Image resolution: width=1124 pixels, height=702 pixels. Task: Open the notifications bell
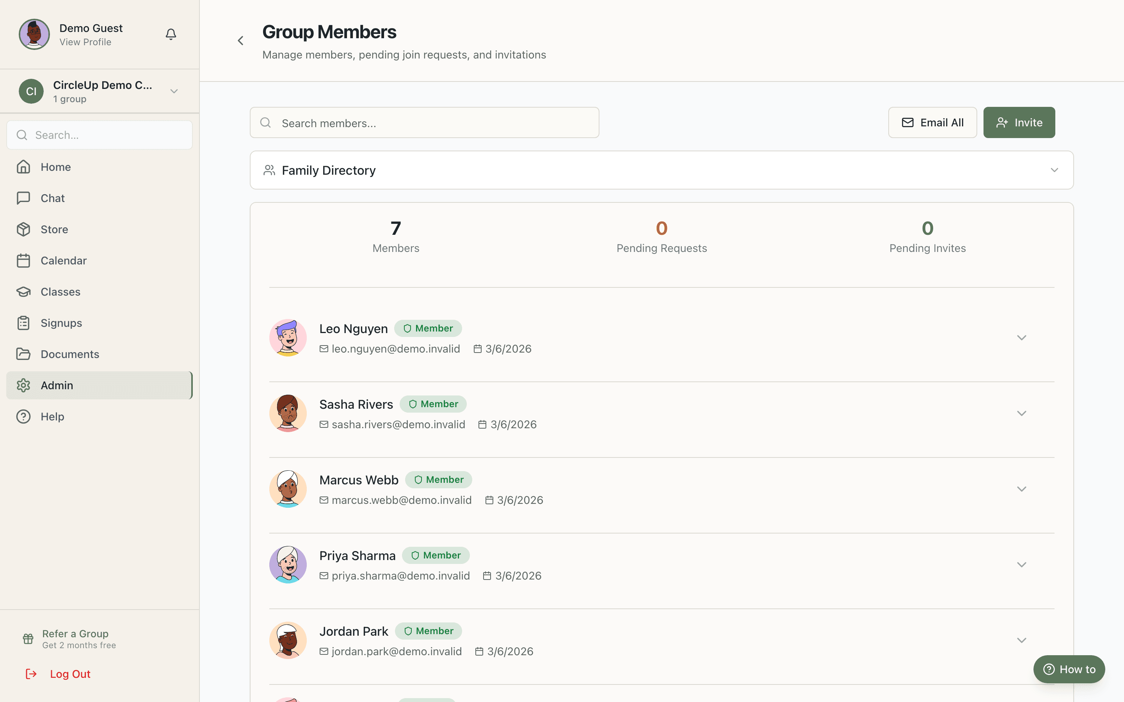coord(171,34)
